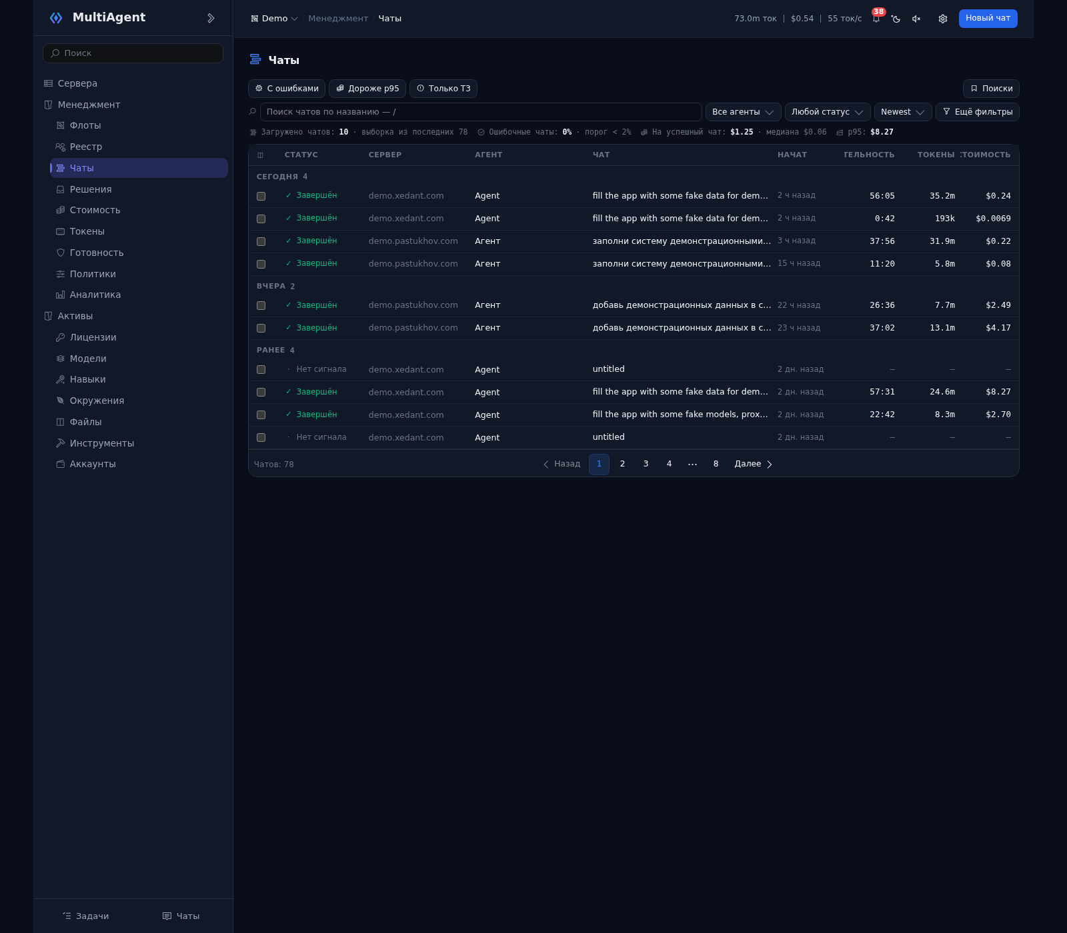Image resolution: width=1067 pixels, height=933 pixels.
Task: Go to page 2 of chats
Action: [622, 464]
